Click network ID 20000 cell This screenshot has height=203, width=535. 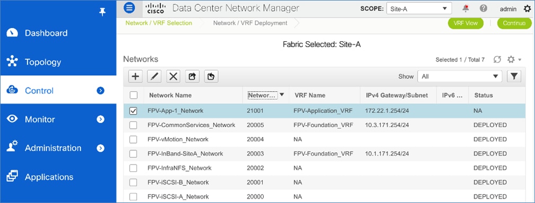click(x=255, y=197)
